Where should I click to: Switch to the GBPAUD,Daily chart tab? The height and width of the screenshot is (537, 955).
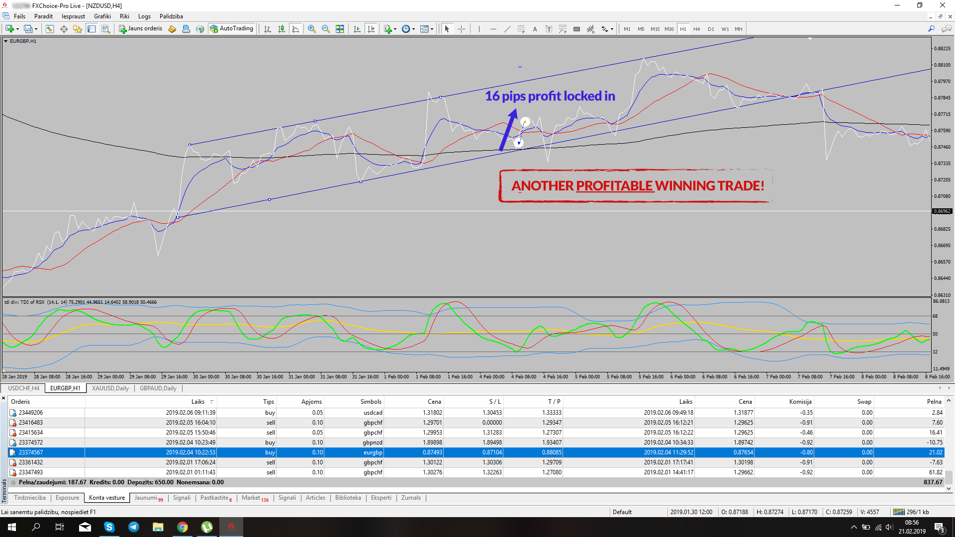[158, 388]
